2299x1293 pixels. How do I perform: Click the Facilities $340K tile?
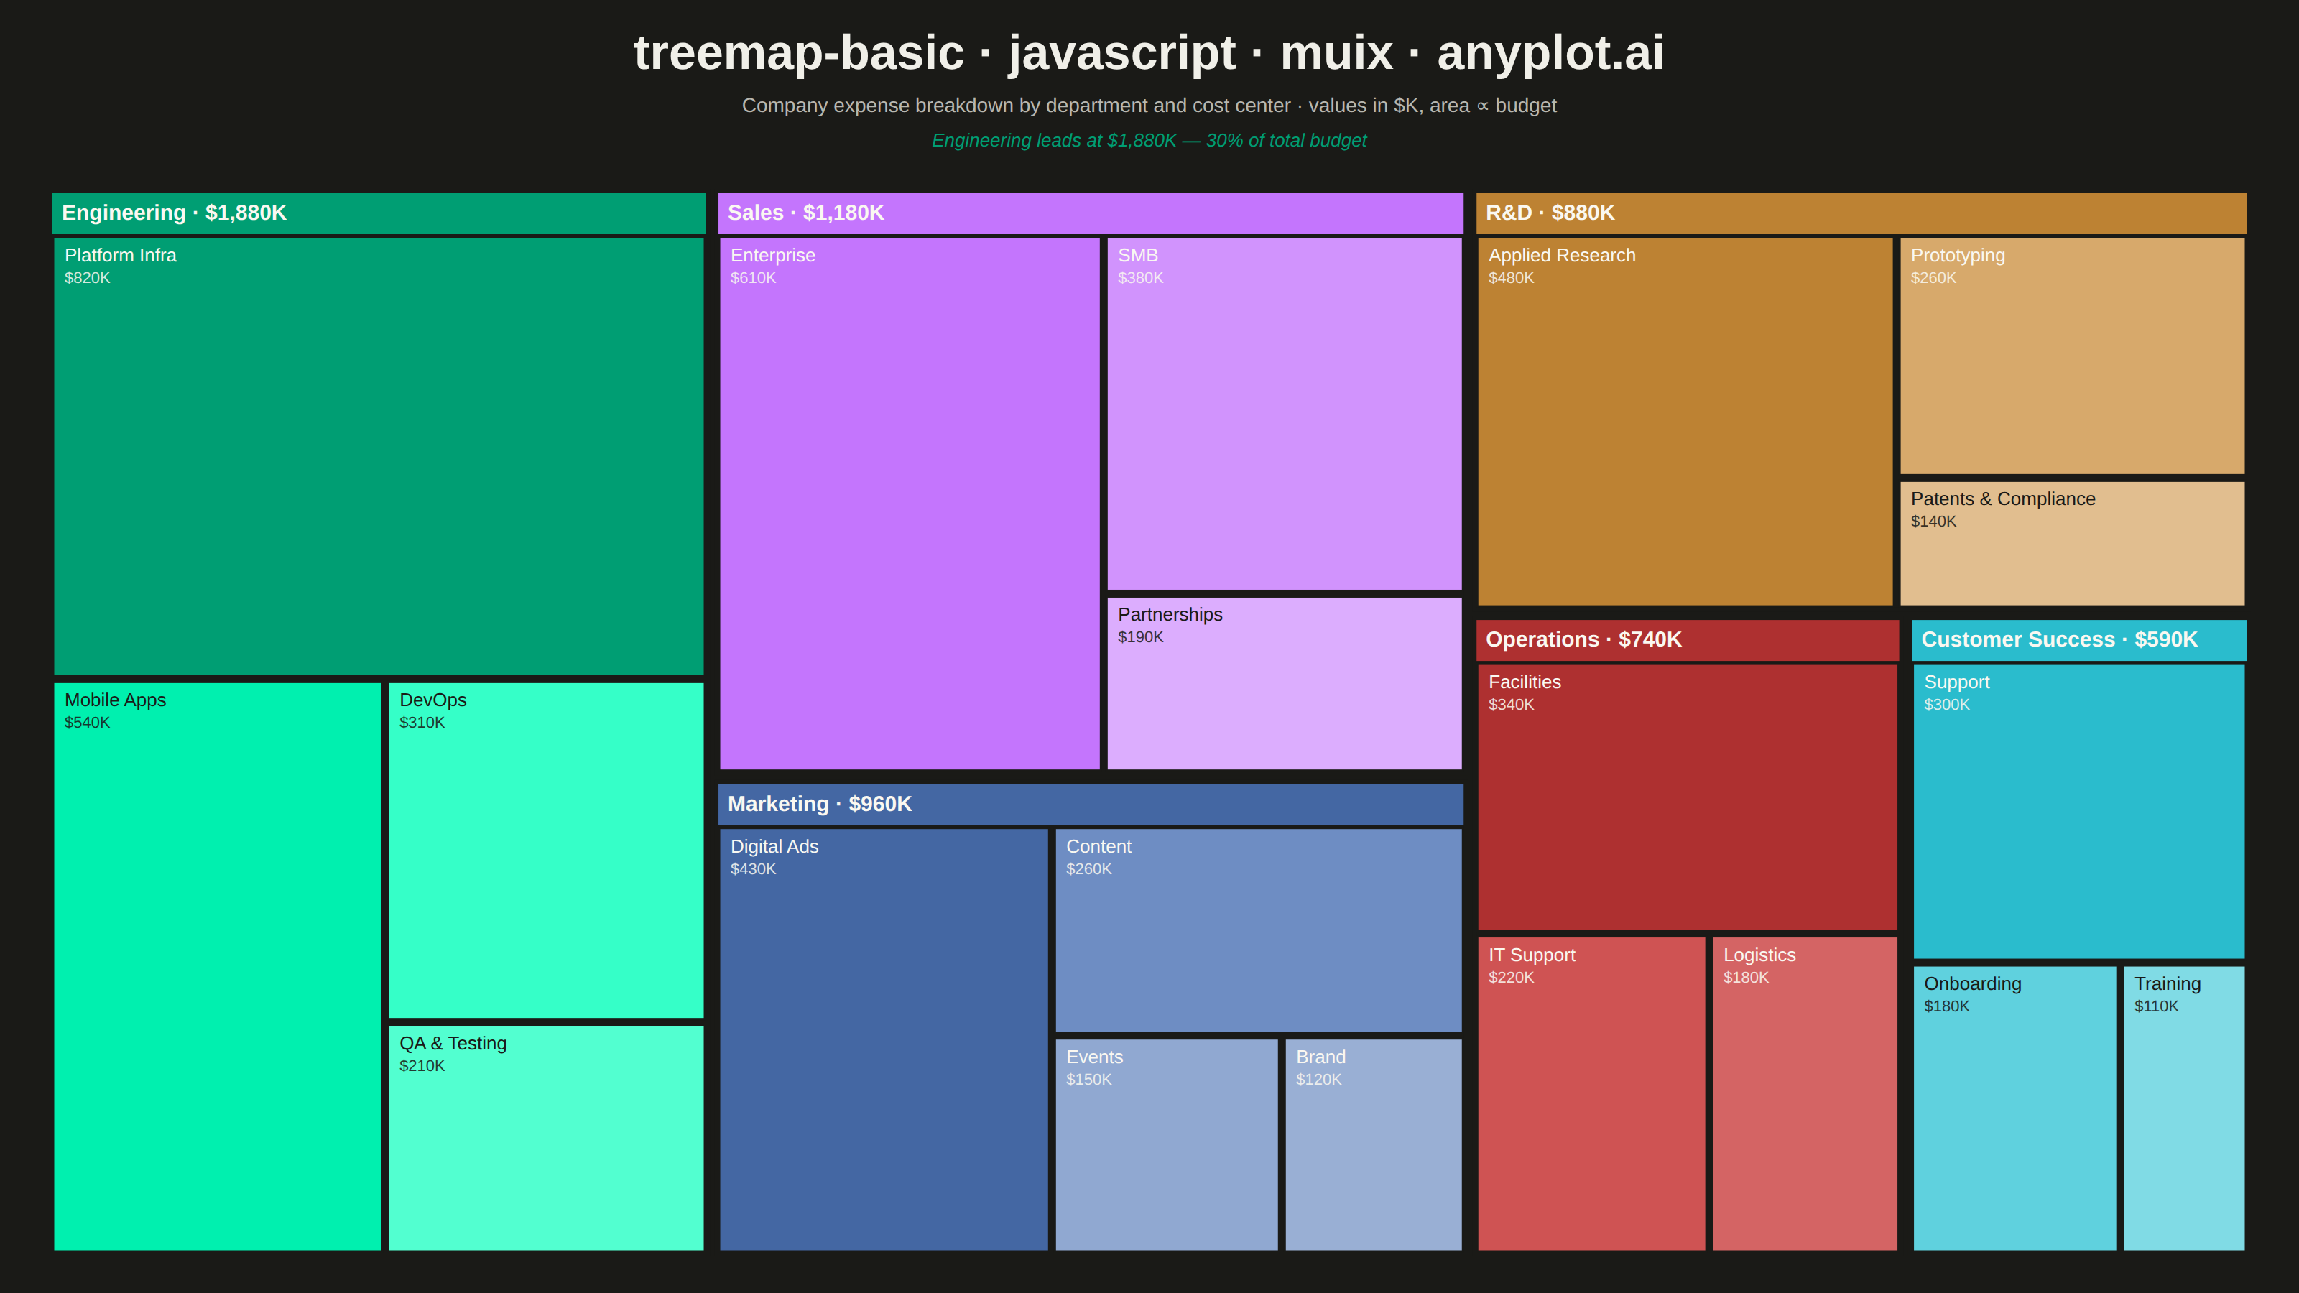(x=1688, y=797)
